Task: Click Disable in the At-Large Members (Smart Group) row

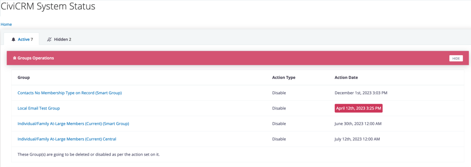Action: [279, 124]
